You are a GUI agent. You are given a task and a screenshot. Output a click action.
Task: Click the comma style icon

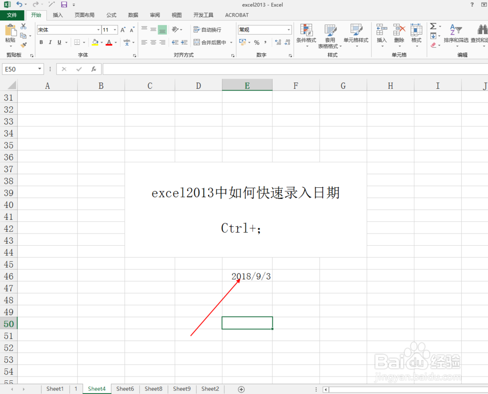point(265,42)
